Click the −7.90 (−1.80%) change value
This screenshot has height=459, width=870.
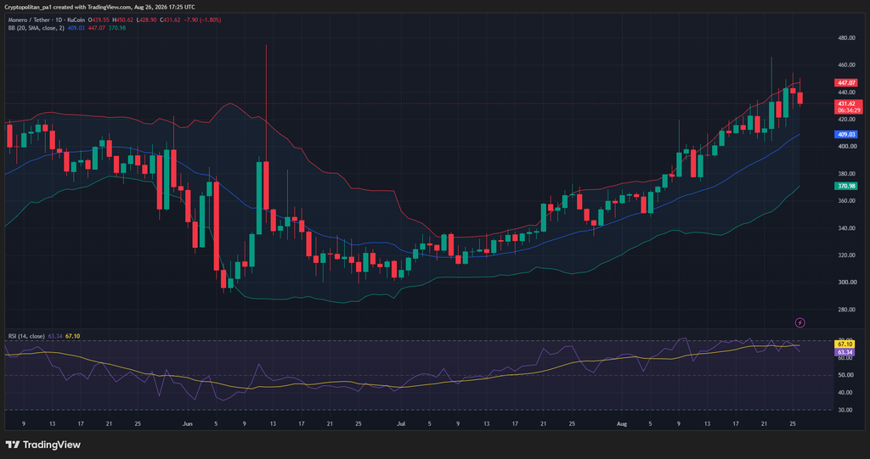pyautogui.click(x=202, y=20)
